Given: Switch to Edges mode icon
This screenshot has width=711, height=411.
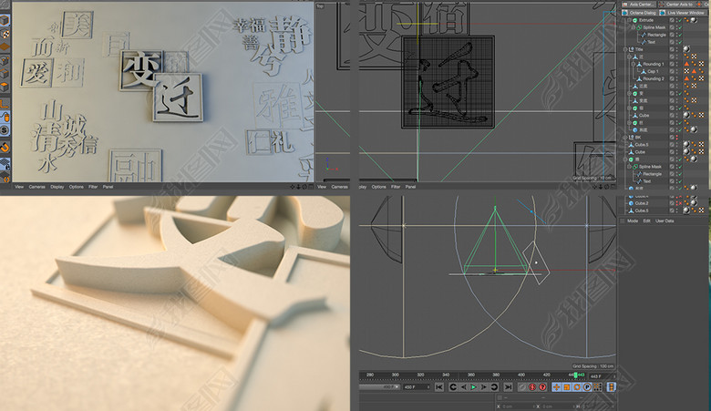Looking at the screenshot, I should click(x=5, y=74).
